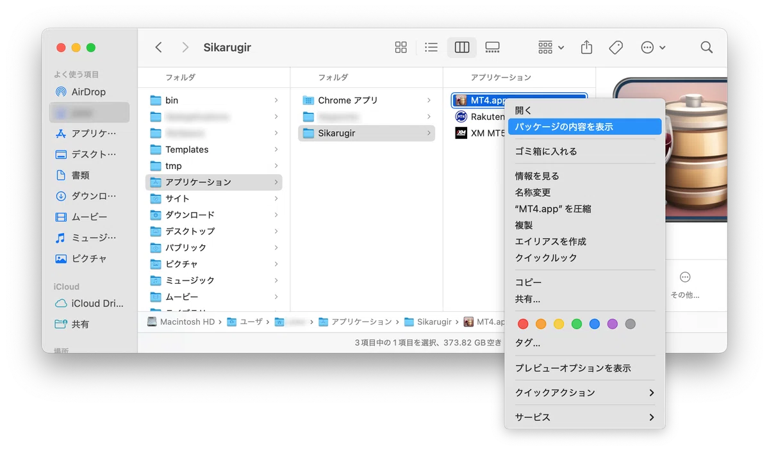769x449 pixels.
Task: Select the XM MT5 app icon
Action: click(x=461, y=133)
